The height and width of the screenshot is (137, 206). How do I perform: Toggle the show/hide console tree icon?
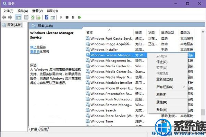[19, 17]
